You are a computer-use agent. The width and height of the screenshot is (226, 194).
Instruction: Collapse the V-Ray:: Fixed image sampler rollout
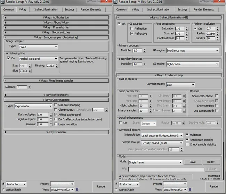pos(56,81)
